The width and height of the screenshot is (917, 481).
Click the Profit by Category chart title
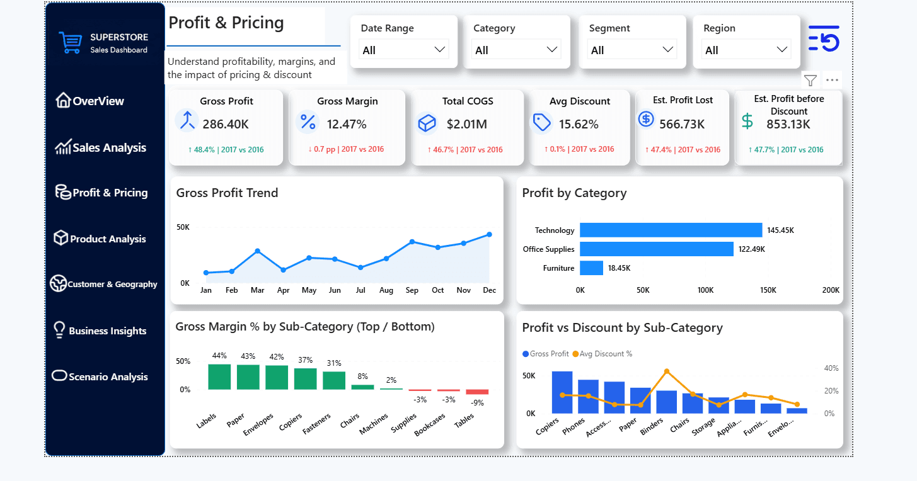click(x=574, y=193)
